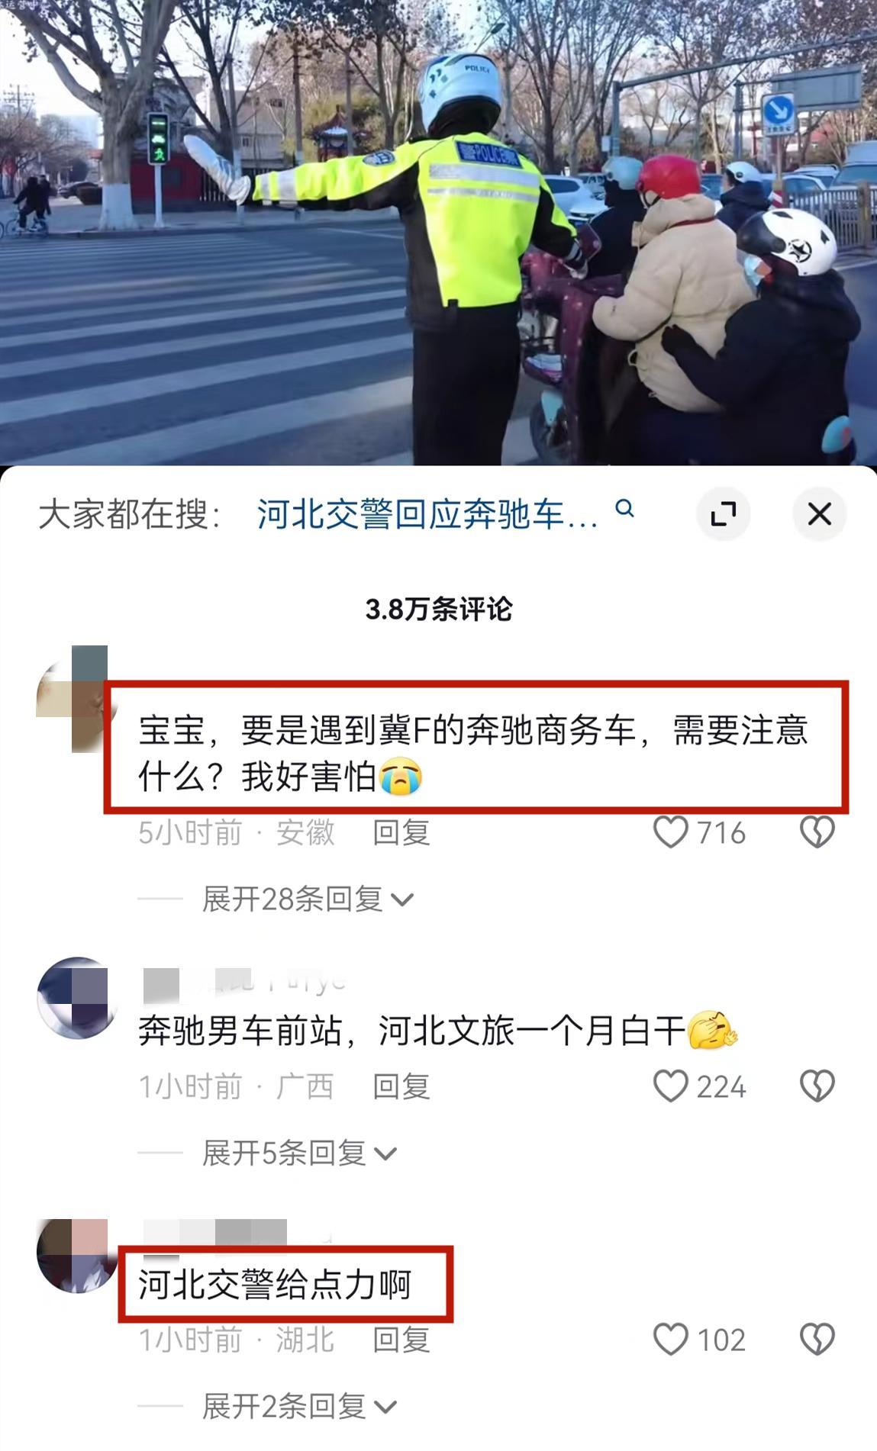Tap the search magnifier icon beside trending query
877x1451 pixels.
pyautogui.click(x=624, y=509)
